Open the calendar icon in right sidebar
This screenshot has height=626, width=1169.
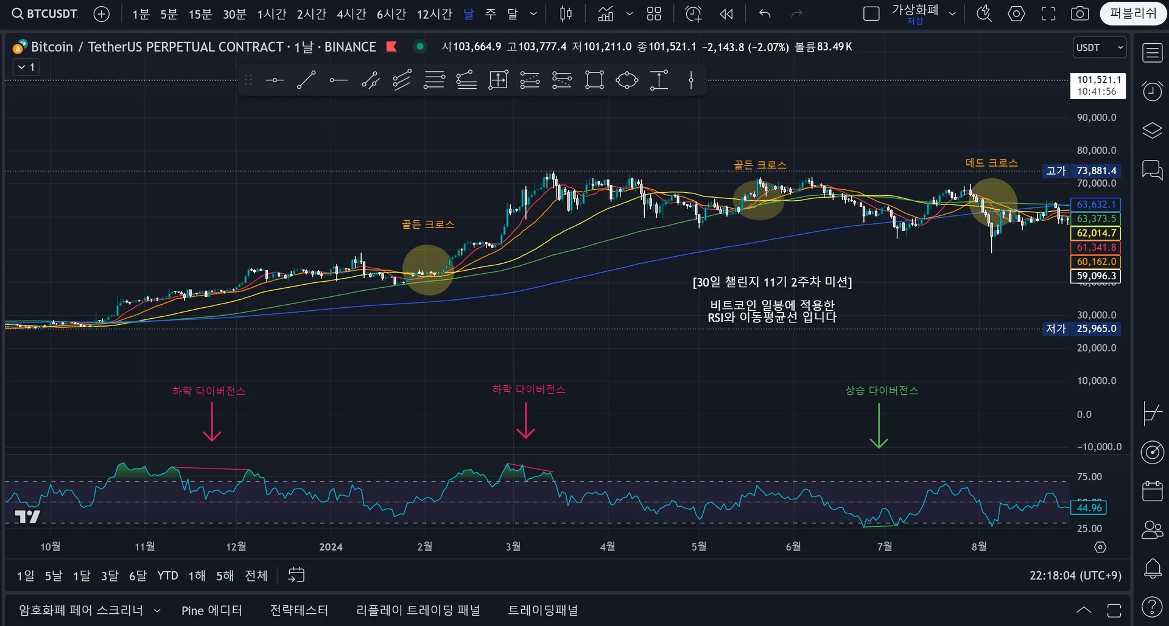coord(1152,491)
